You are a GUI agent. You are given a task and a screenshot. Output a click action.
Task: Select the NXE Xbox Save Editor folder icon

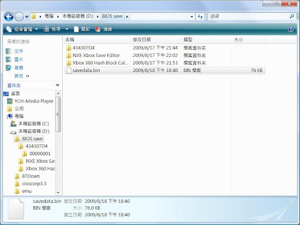tap(69, 56)
